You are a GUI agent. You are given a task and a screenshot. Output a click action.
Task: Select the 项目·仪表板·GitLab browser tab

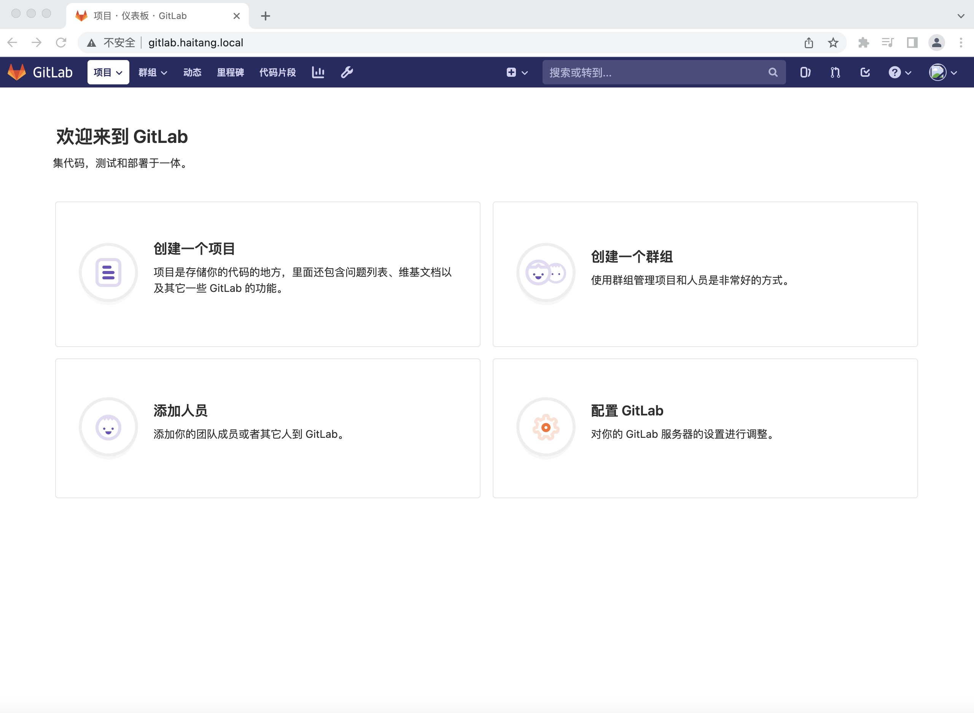click(157, 16)
